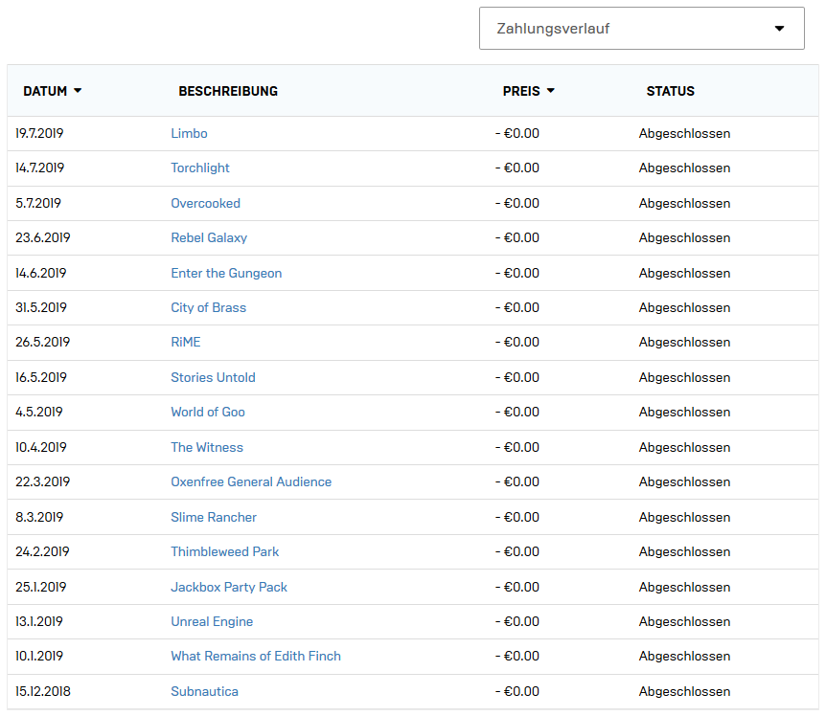Click Abgeschlossen status in The Witness row

tap(685, 448)
